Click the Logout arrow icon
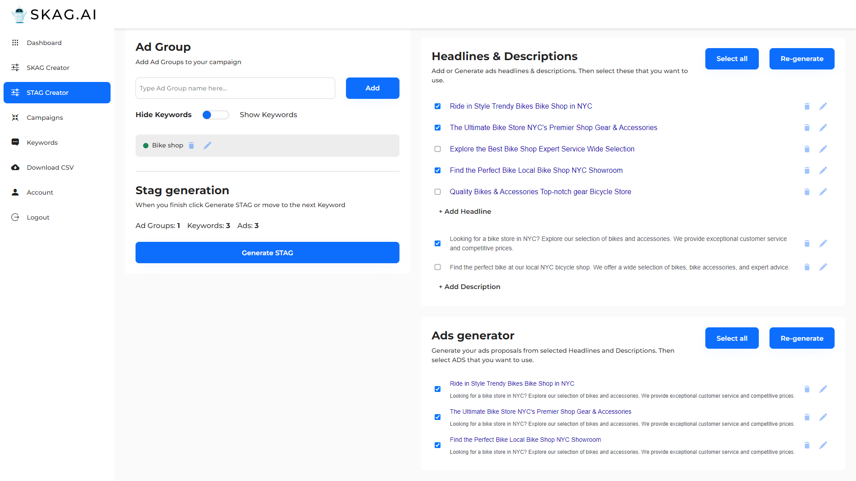The width and height of the screenshot is (856, 481). point(15,217)
